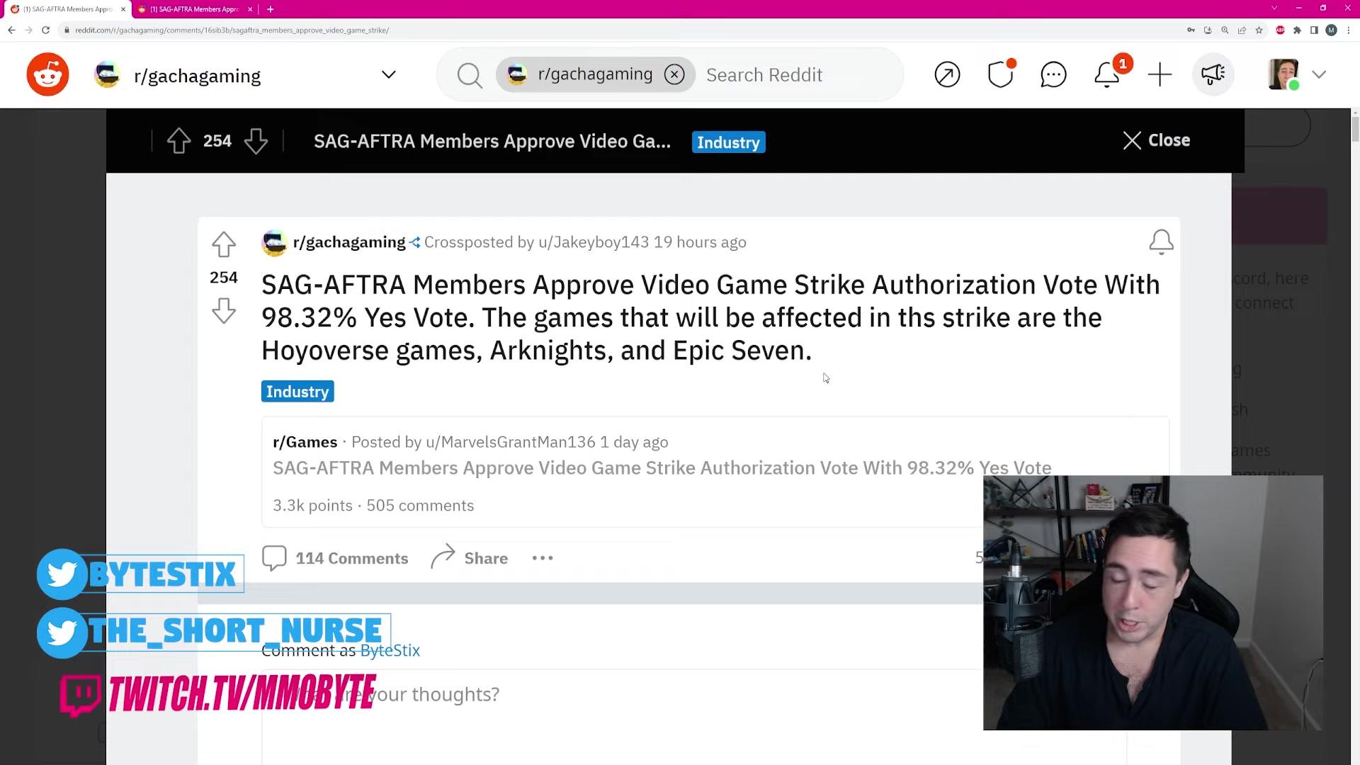This screenshot has height=765, width=1360.
Task: Expand the user profile menu chevron
Action: [x=1319, y=74]
